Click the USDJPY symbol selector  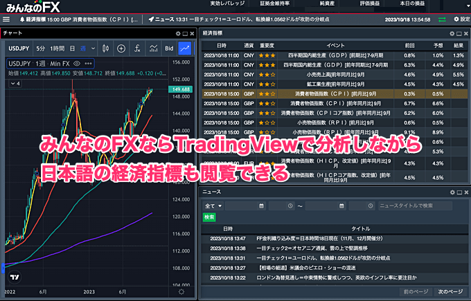point(19,48)
